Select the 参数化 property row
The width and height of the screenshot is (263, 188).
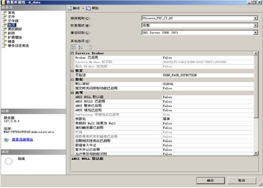click(164, 119)
